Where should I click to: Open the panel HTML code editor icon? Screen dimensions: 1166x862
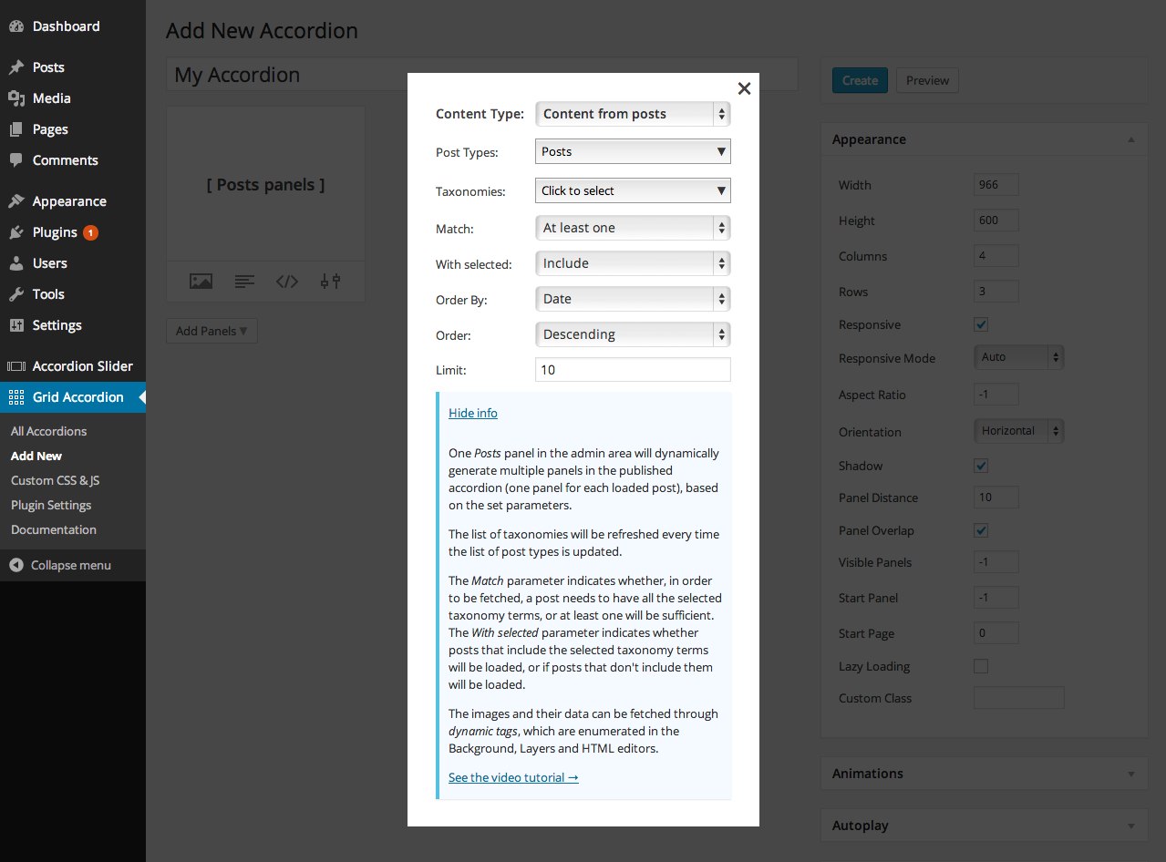tap(287, 282)
